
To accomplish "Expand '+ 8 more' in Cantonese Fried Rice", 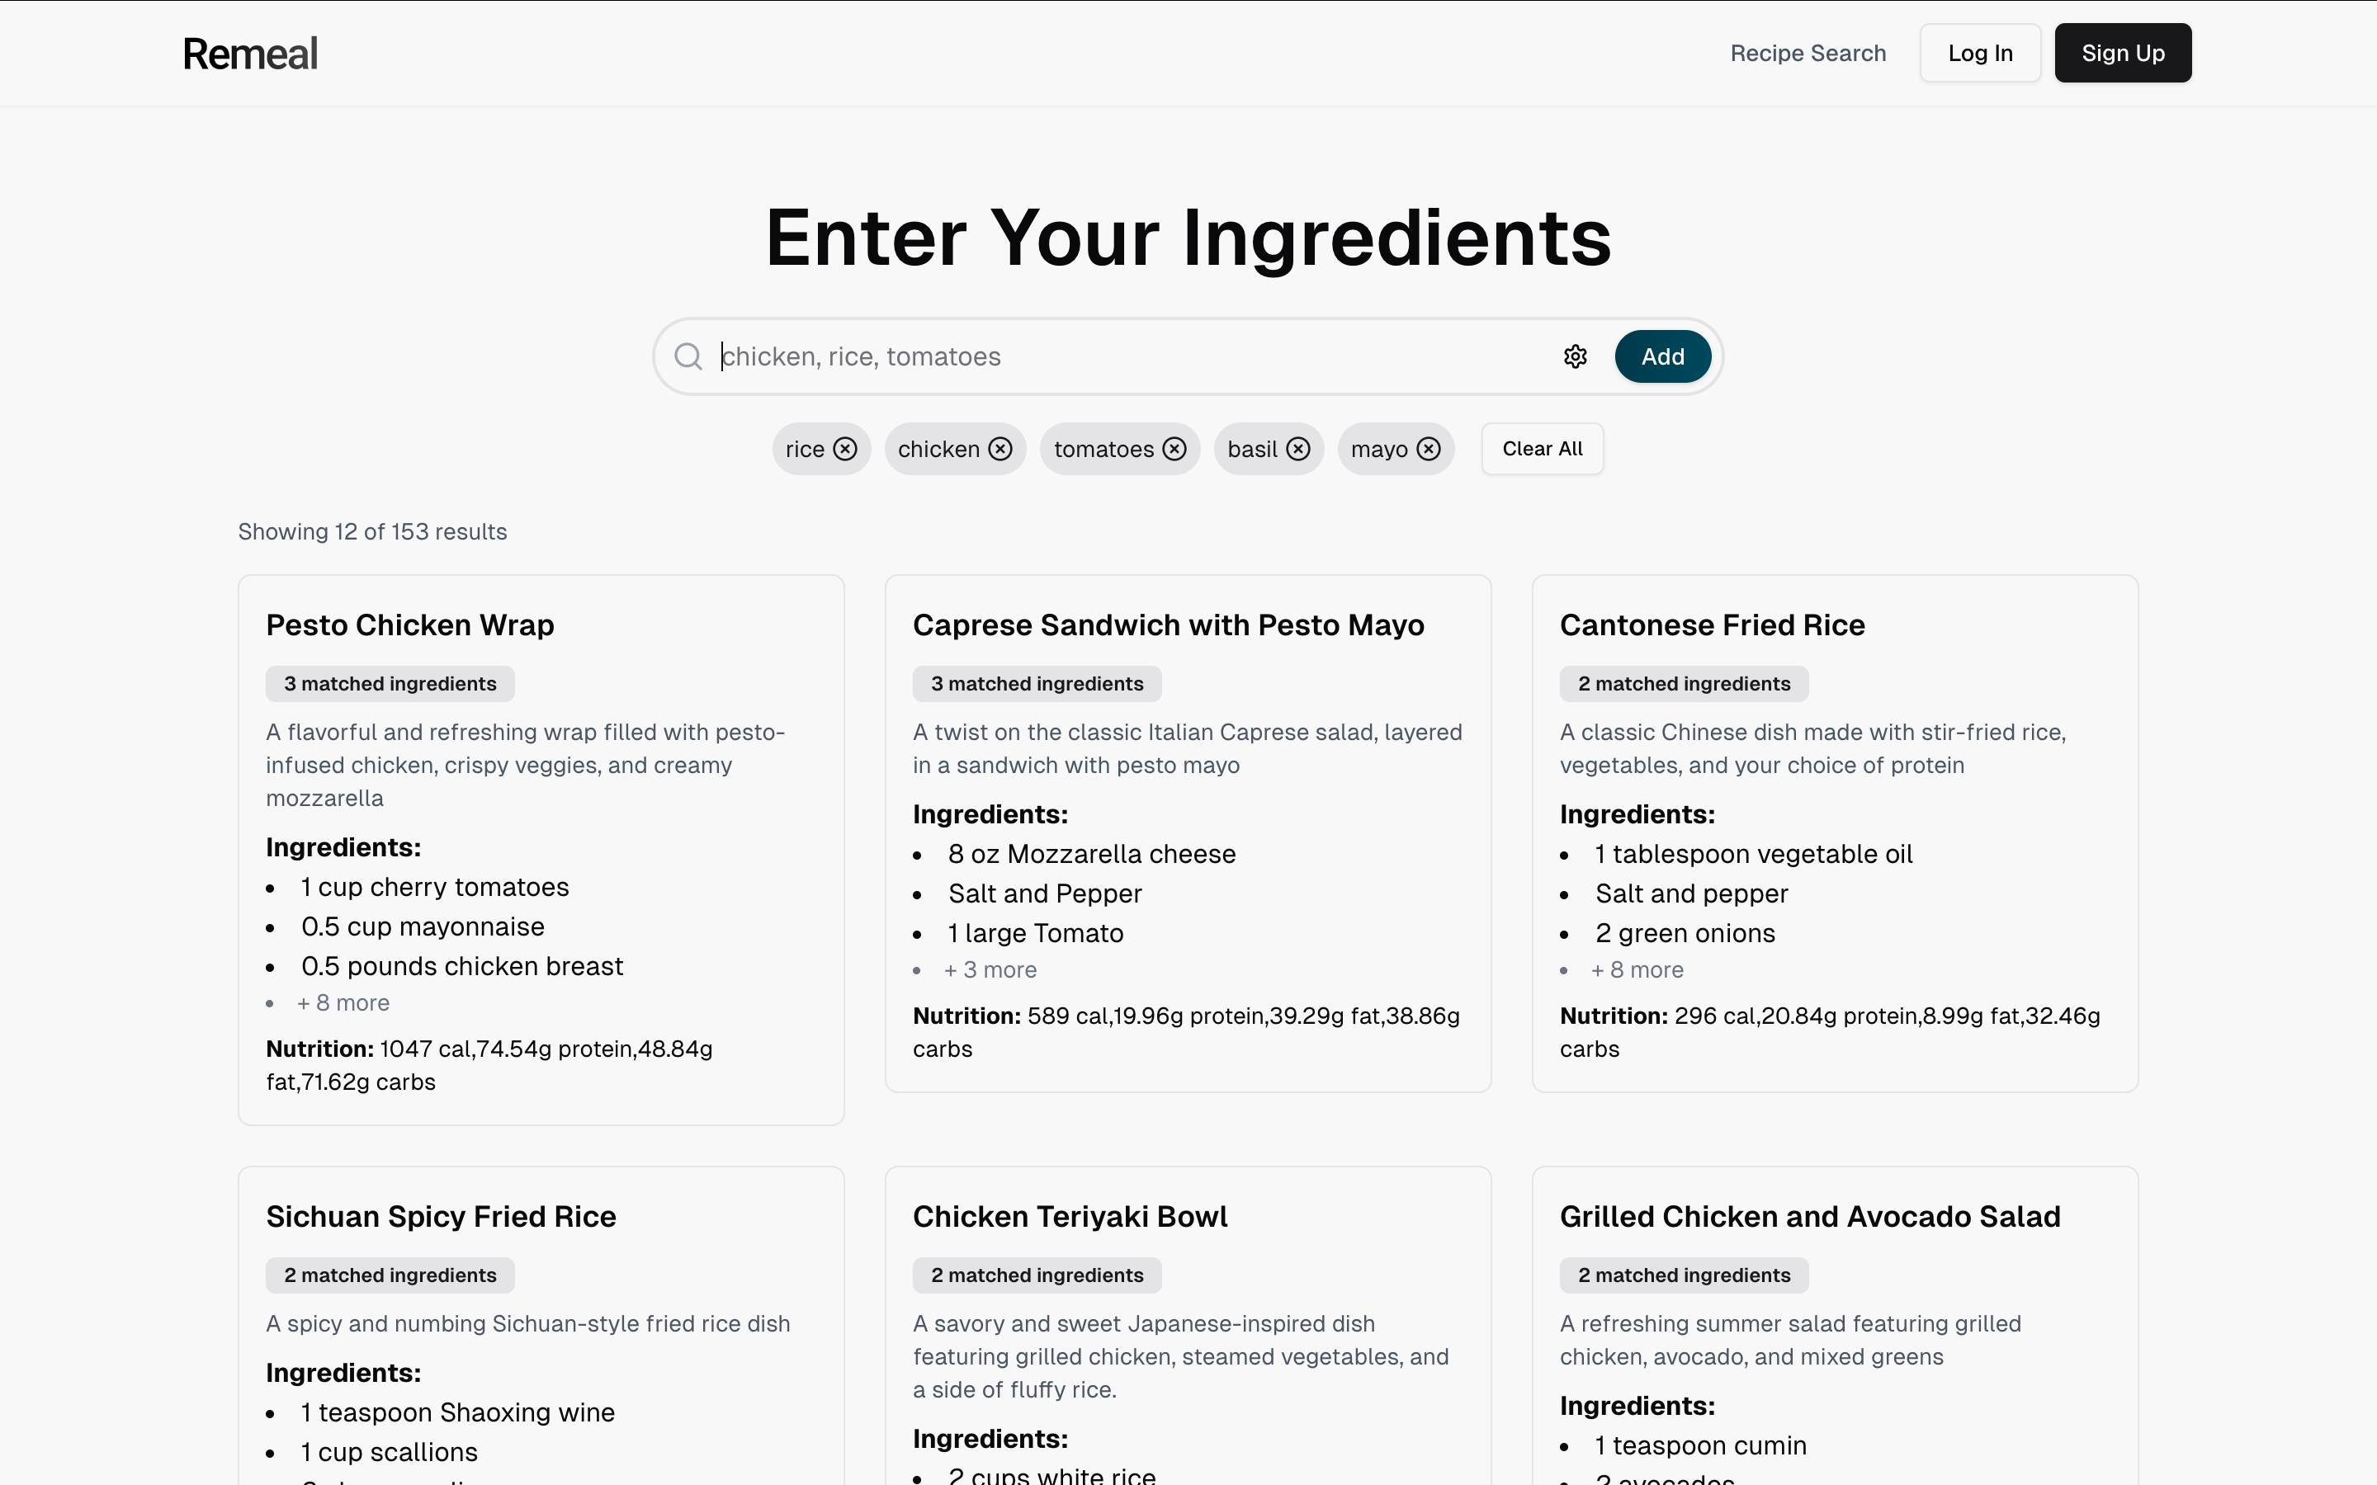I will tap(1637, 970).
